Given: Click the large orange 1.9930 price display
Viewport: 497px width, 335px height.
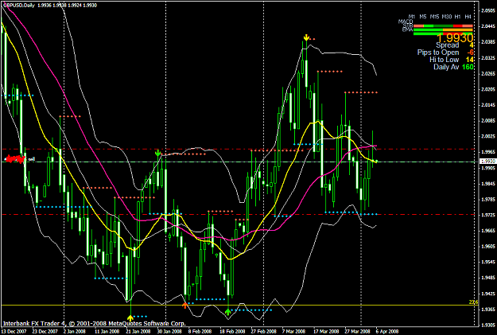Looking at the screenshot, I should pyautogui.click(x=455, y=38).
